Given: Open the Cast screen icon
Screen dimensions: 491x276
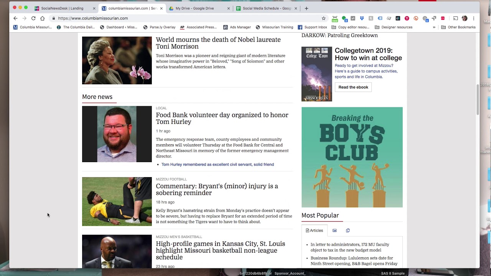Looking at the screenshot, I should [x=455, y=18].
